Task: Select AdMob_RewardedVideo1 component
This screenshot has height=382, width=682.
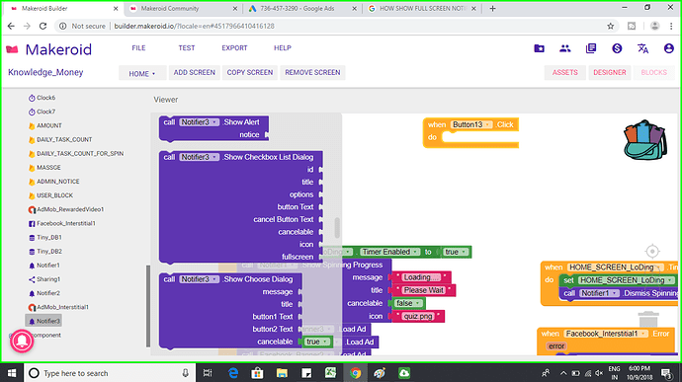Action: 66,209
